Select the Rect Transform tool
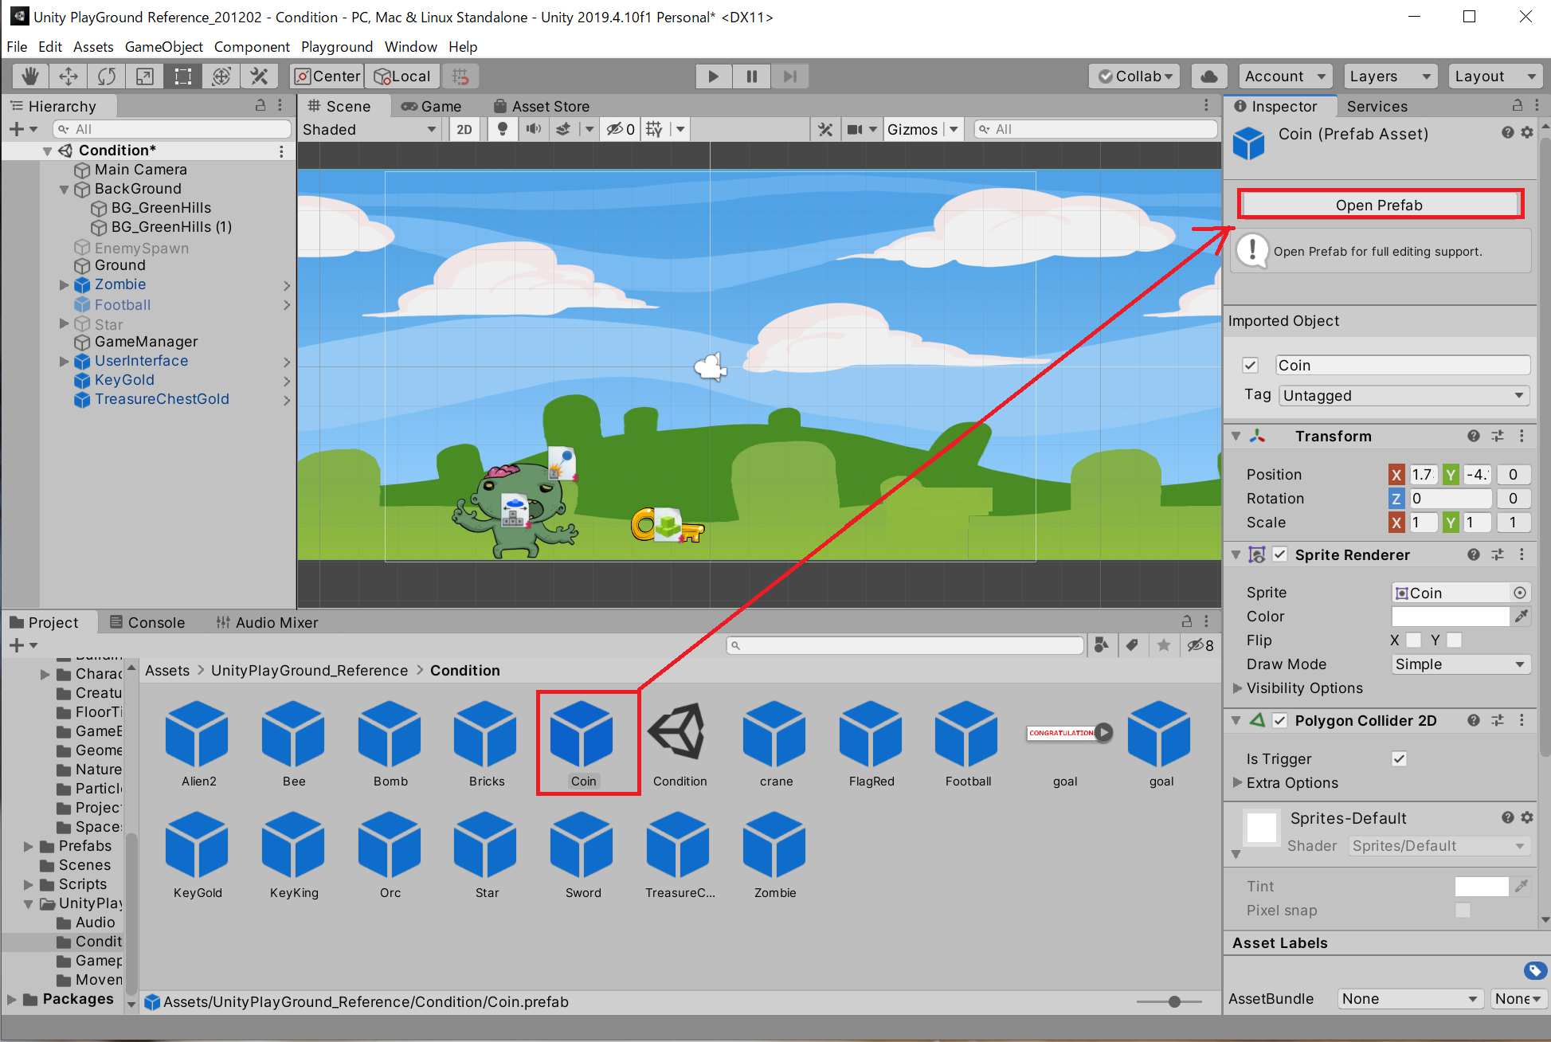1551x1042 pixels. point(183,76)
